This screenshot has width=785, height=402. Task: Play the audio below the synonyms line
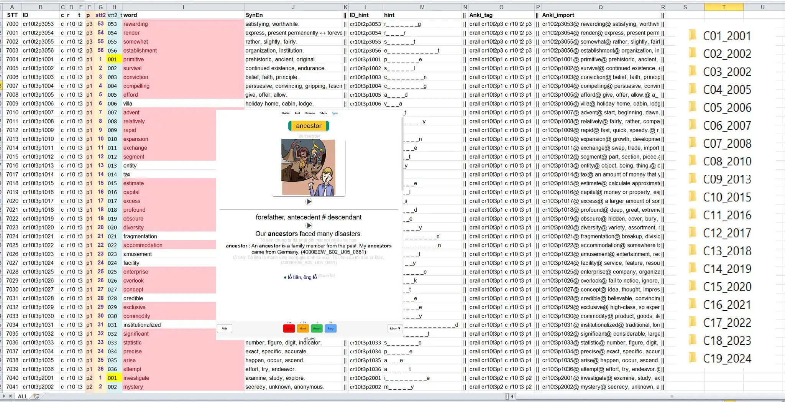309,226
